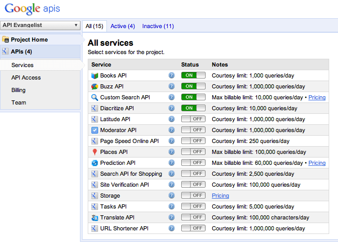Enable Search API for Shopping switch

(193, 174)
